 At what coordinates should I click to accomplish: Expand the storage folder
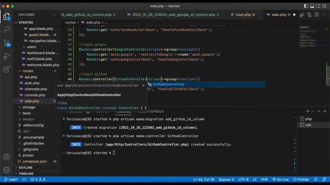click(x=29, y=107)
